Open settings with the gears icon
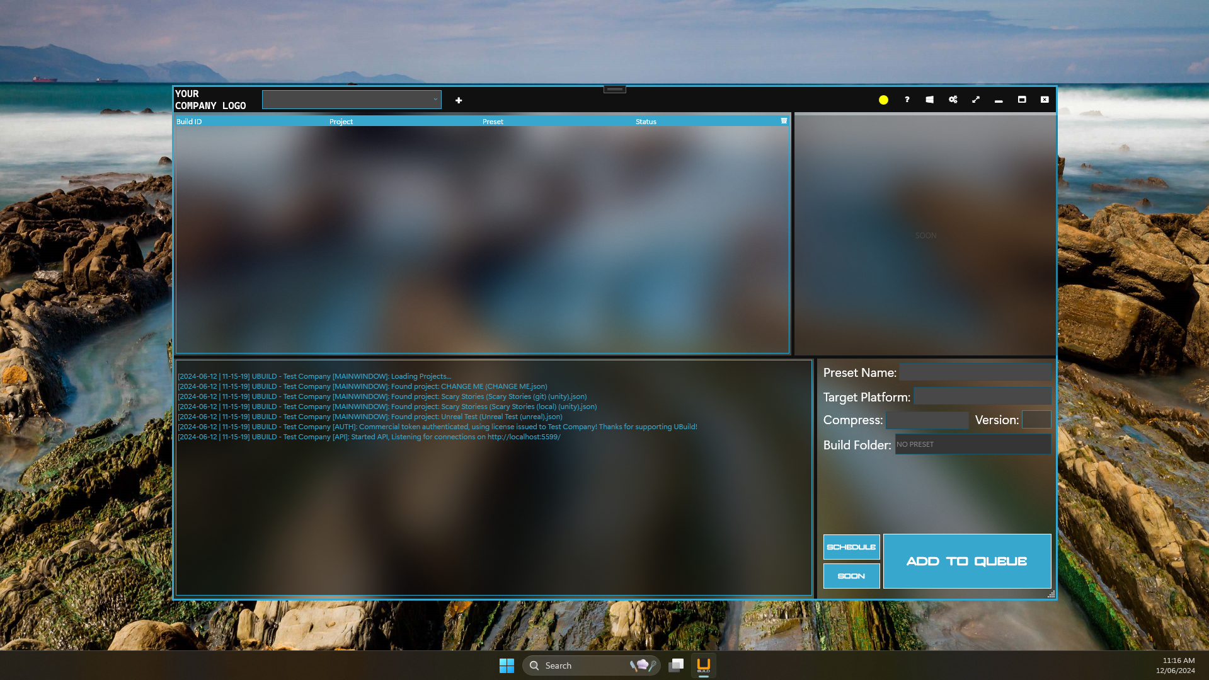Viewport: 1209px width, 680px height. click(x=953, y=100)
